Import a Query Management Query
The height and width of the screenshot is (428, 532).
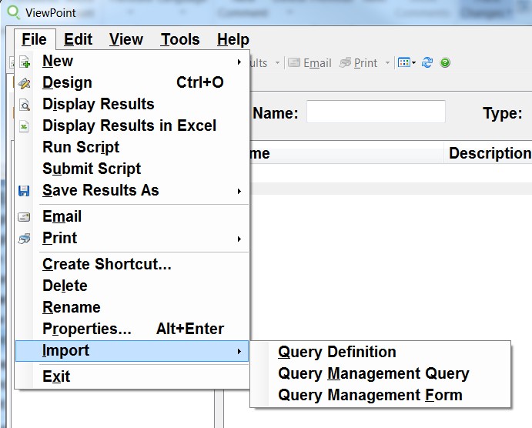380,374
